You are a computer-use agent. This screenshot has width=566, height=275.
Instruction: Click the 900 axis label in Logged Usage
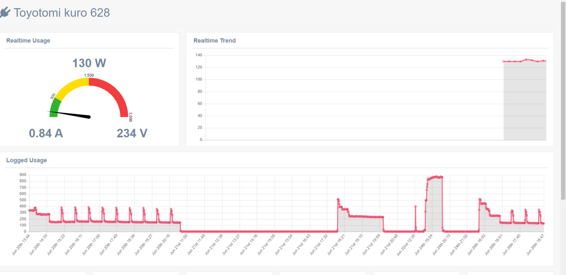pos(23,175)
